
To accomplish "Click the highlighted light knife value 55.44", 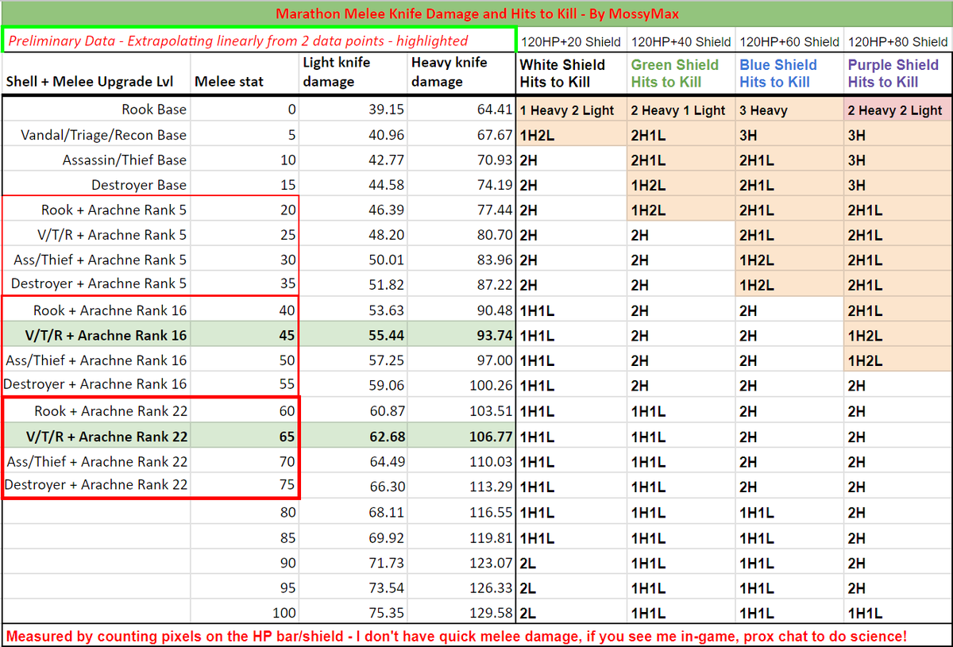I will 353,335.
